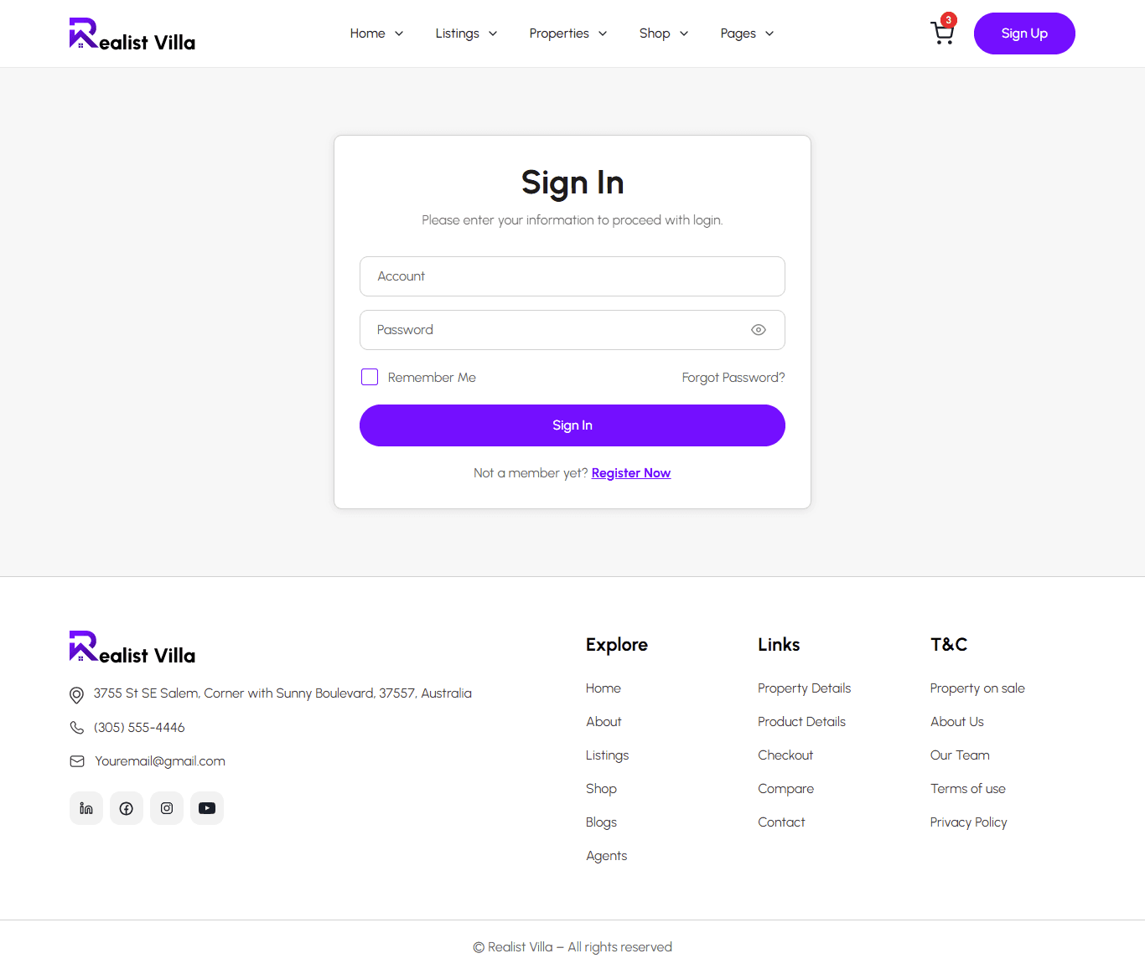Open the Pages navigation menu
1145x974 pixels.
click(747, 33)
